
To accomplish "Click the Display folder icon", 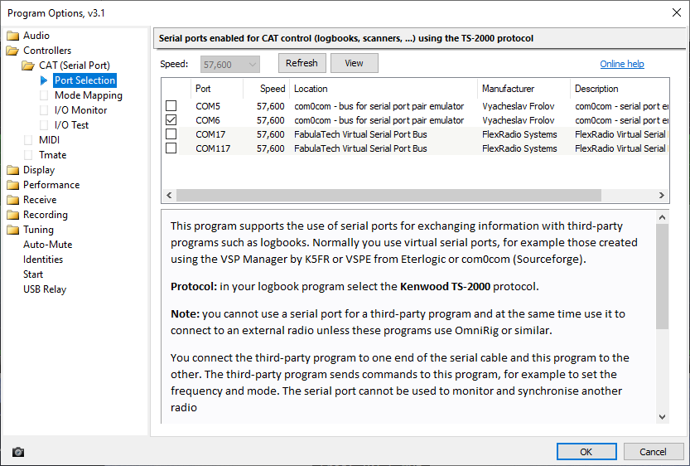I will (12, 170).
